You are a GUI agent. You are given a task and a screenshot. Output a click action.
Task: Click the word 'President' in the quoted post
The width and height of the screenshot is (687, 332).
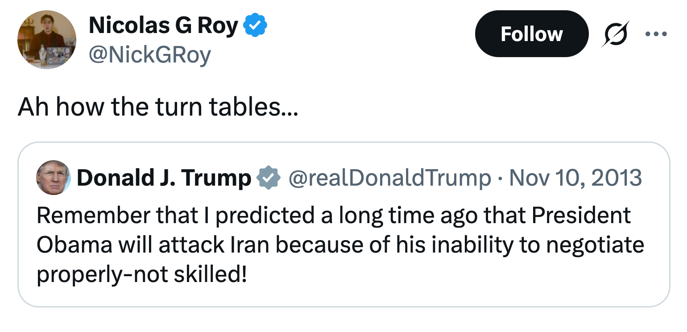point(582,216)
